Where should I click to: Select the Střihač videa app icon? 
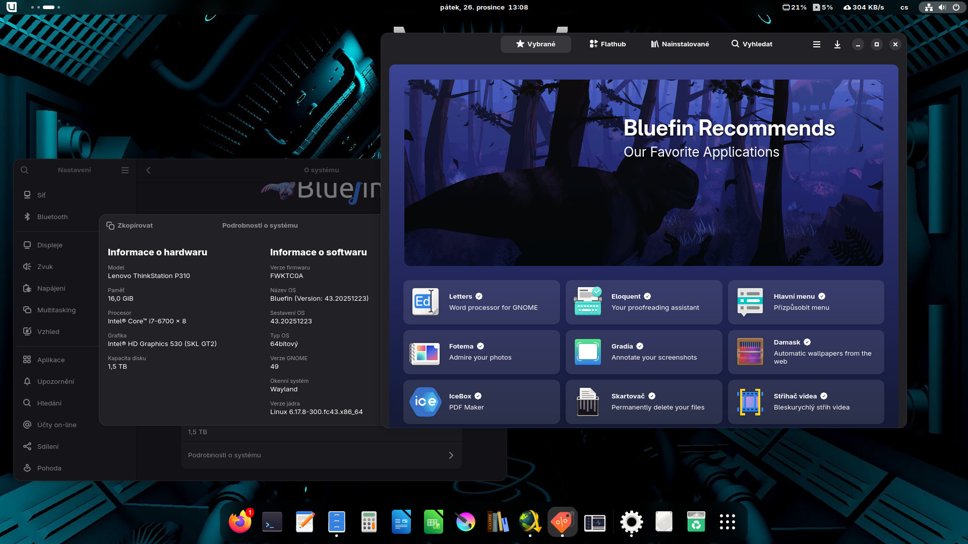(x=750, y=401)
